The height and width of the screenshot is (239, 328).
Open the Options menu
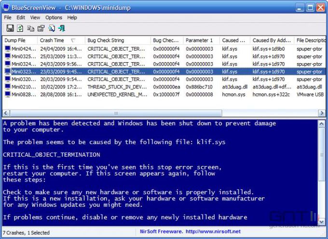point(54,17)
